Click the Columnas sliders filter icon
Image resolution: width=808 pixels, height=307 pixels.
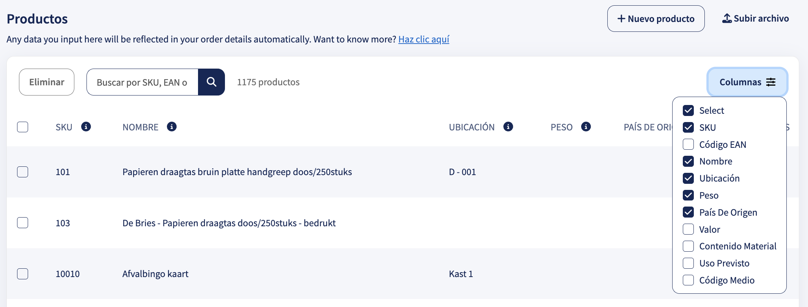tap(771, 82)
